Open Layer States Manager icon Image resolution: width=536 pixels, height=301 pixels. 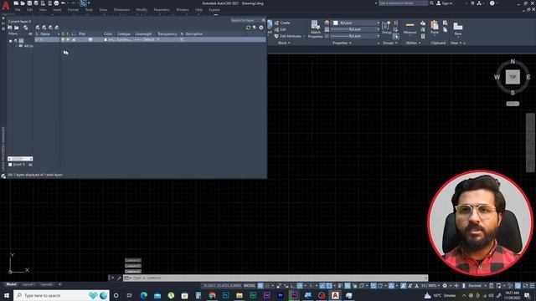(25, 28)
